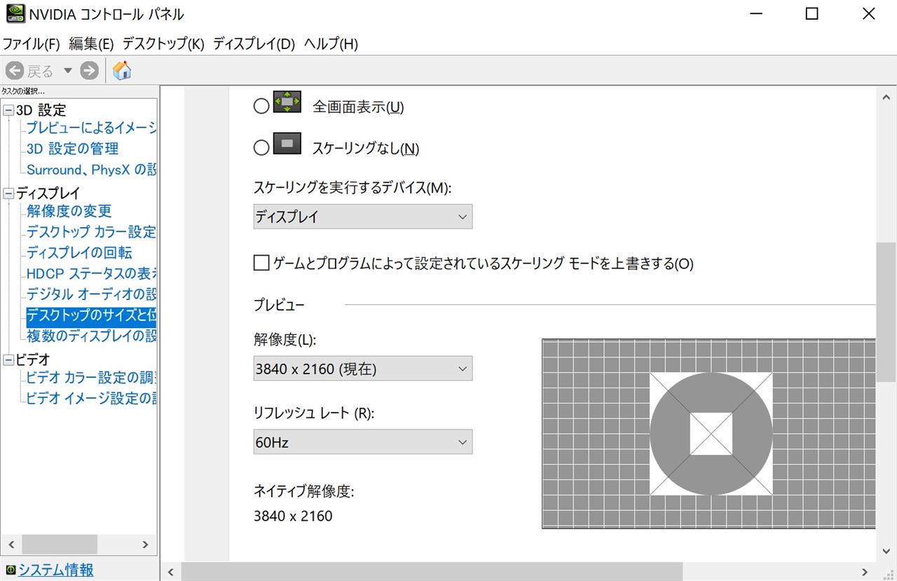Open 3D 設定の管理 page
Screen dimensions: 897x581
(73, 149)
